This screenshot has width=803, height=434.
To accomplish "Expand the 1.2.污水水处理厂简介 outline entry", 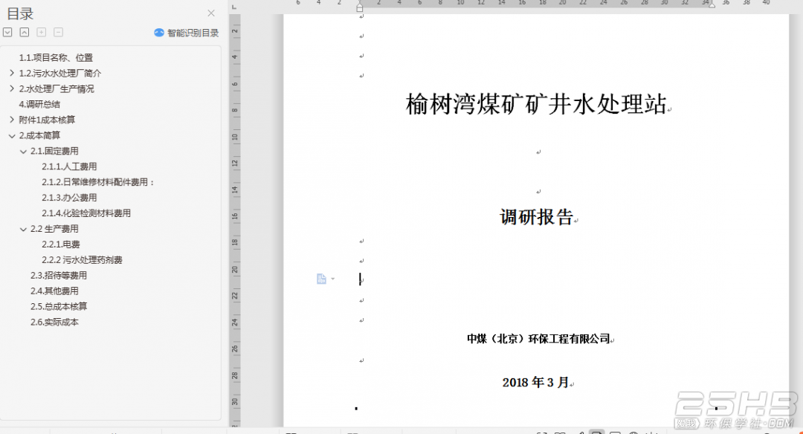I will click(x=12, y=73).
